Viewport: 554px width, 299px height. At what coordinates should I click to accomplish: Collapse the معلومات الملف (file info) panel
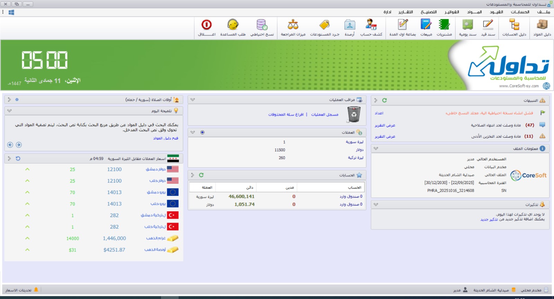pos(376,148)
